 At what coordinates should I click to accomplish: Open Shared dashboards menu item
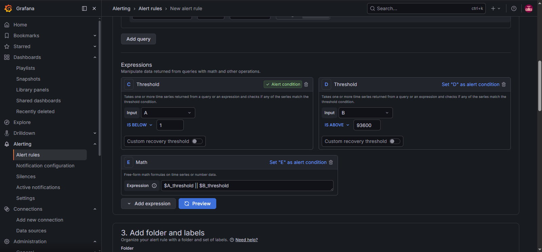[x=39, y=101]
